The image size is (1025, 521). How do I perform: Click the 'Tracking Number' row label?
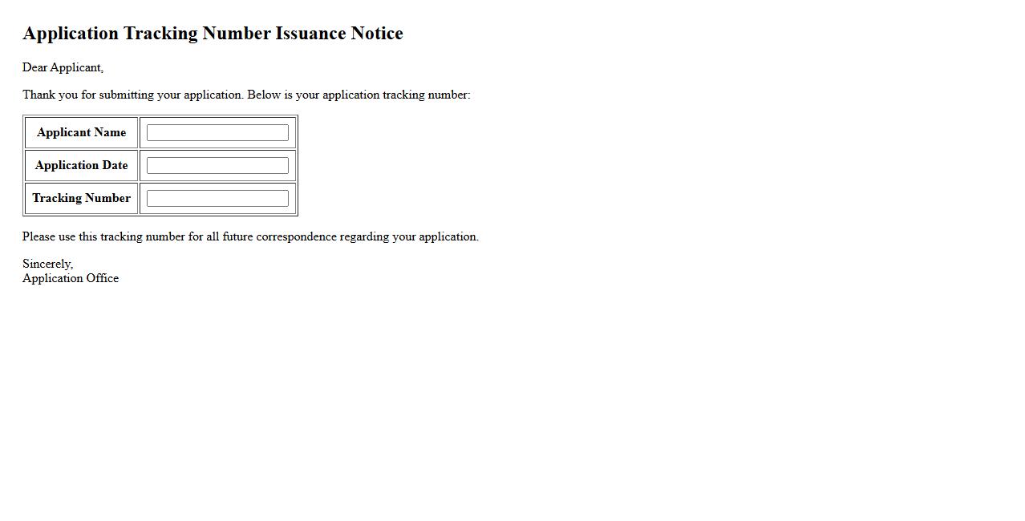click(81, 199)
